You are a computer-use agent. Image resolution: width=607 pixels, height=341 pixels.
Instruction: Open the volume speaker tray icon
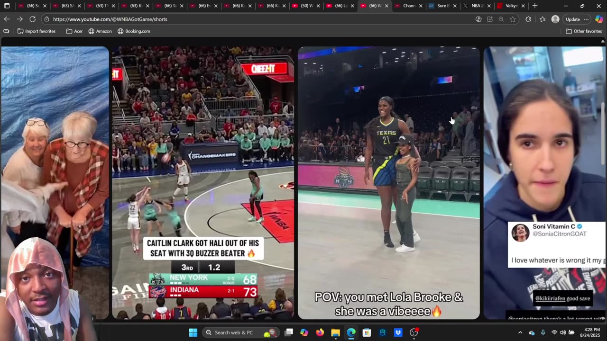(563, 332)
